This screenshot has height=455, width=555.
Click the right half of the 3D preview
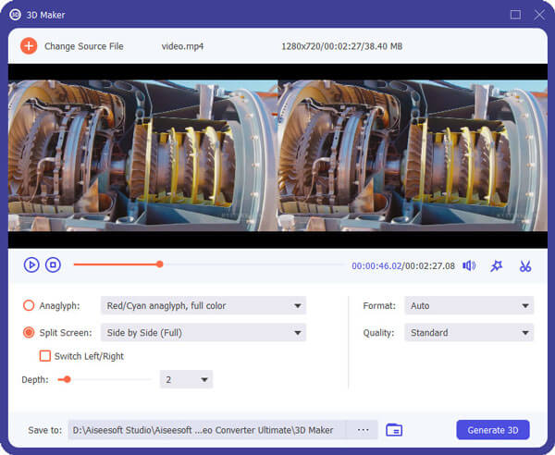tap(413, 155)
